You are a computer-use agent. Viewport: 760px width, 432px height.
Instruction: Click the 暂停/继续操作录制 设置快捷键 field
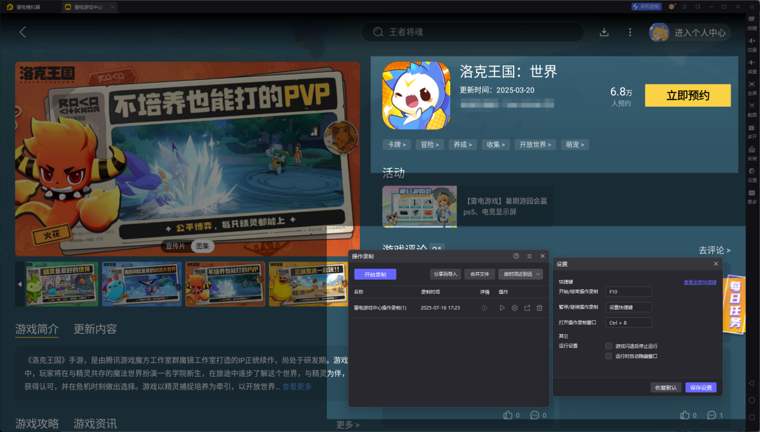628,307
